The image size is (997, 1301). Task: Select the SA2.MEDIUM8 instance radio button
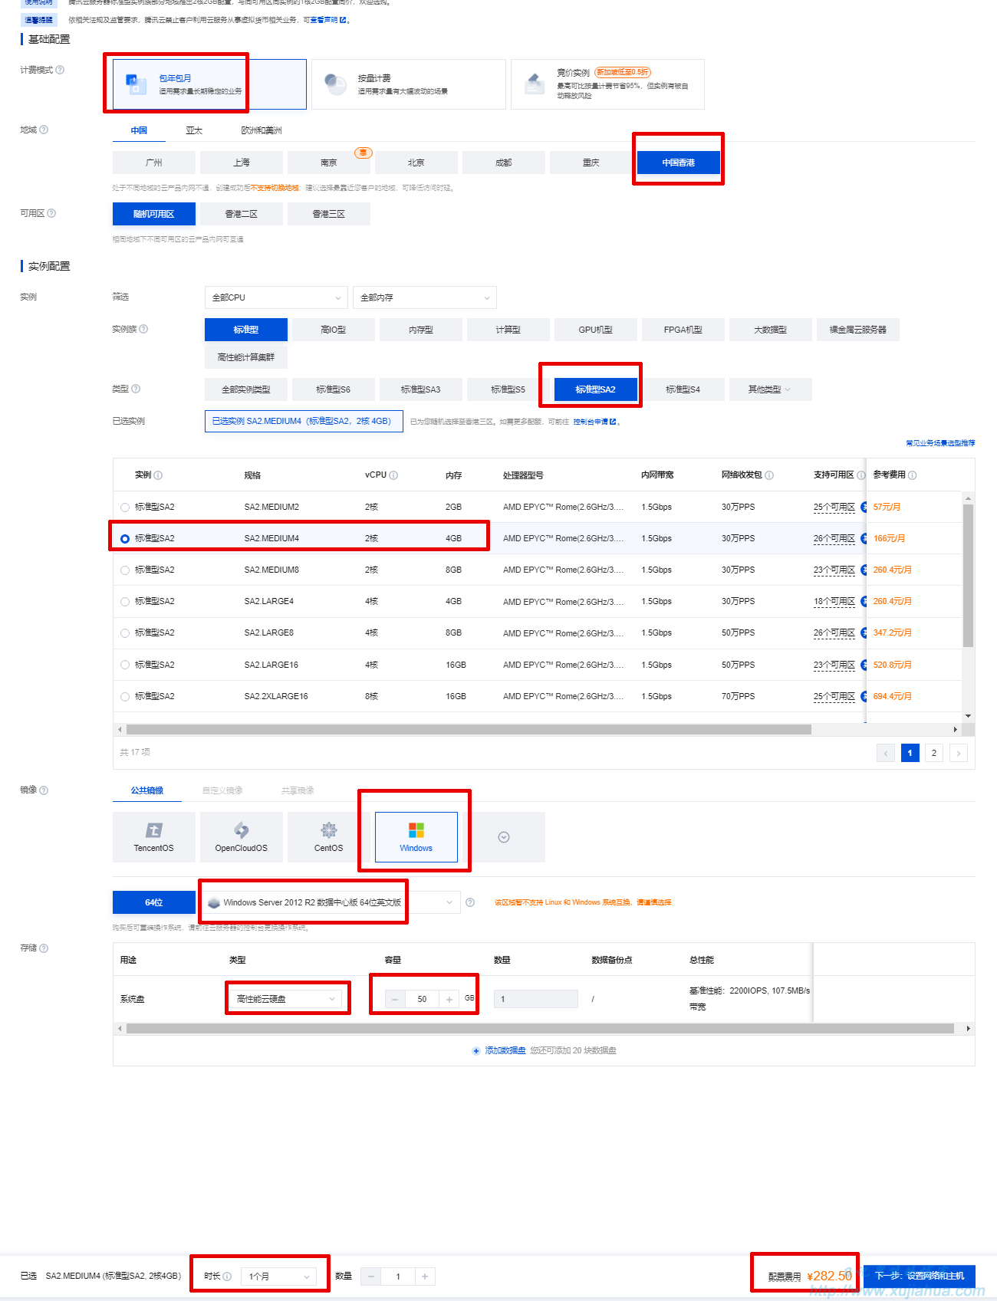click(125, 570)
